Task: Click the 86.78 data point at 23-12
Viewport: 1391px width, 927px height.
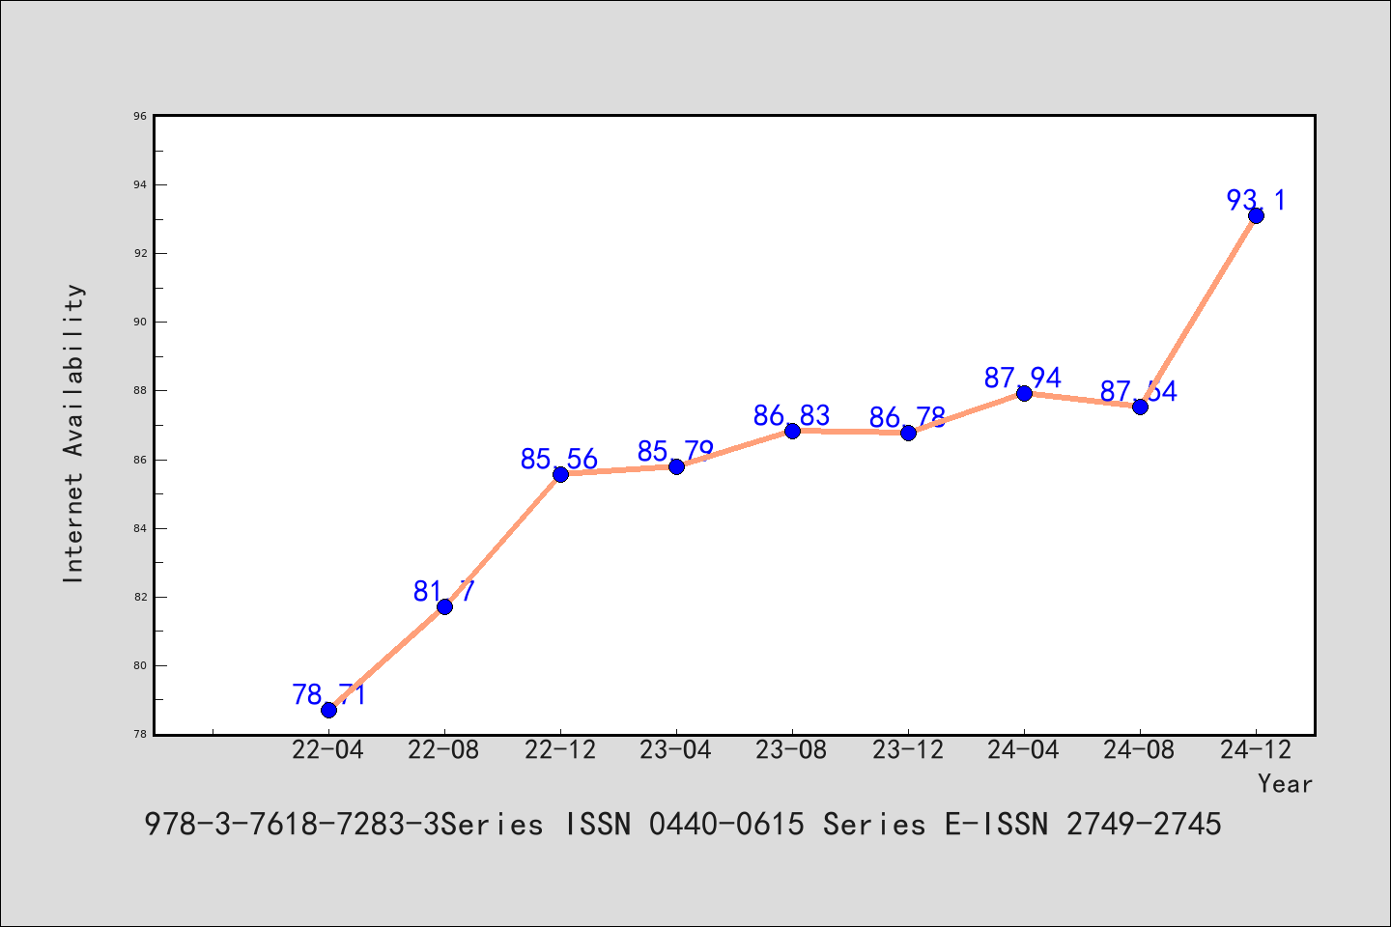Action: [x=908, y=433]
